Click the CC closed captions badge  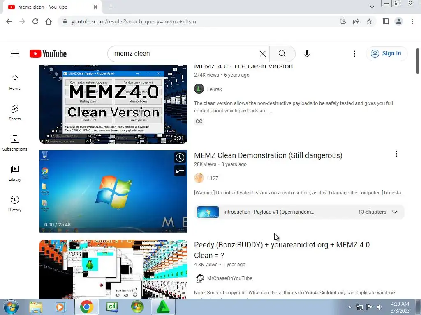coord(199,121)
